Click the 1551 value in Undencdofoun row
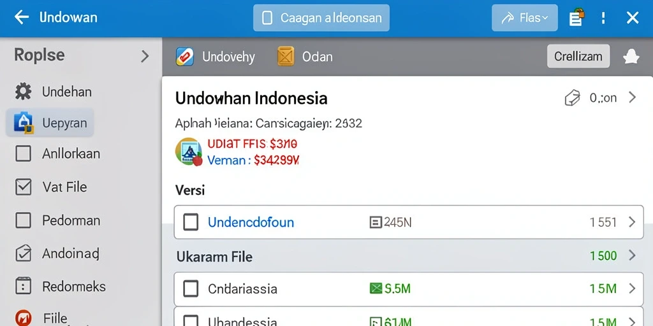 tap(603, 222)
